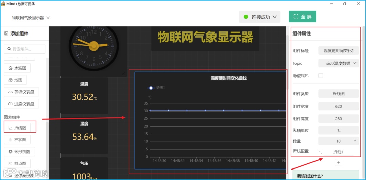Edit the 组件标题 title field
Viewport: 366px width, 180px height.
[x=339, y=51]
